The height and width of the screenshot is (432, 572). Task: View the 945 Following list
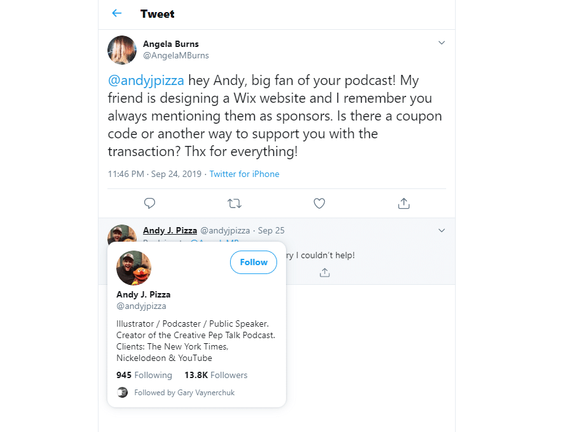point(144,375)
